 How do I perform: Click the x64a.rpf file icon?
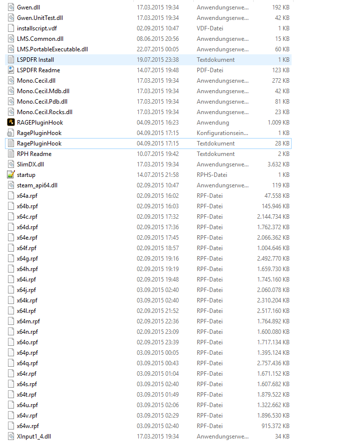coord(11,196)
